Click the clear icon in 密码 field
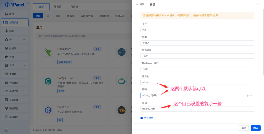The image size is (264, 134). 247,96
